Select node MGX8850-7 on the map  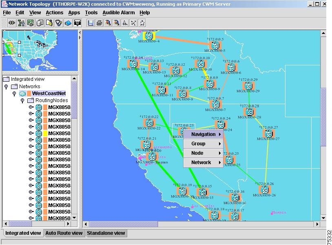point(215,104)
